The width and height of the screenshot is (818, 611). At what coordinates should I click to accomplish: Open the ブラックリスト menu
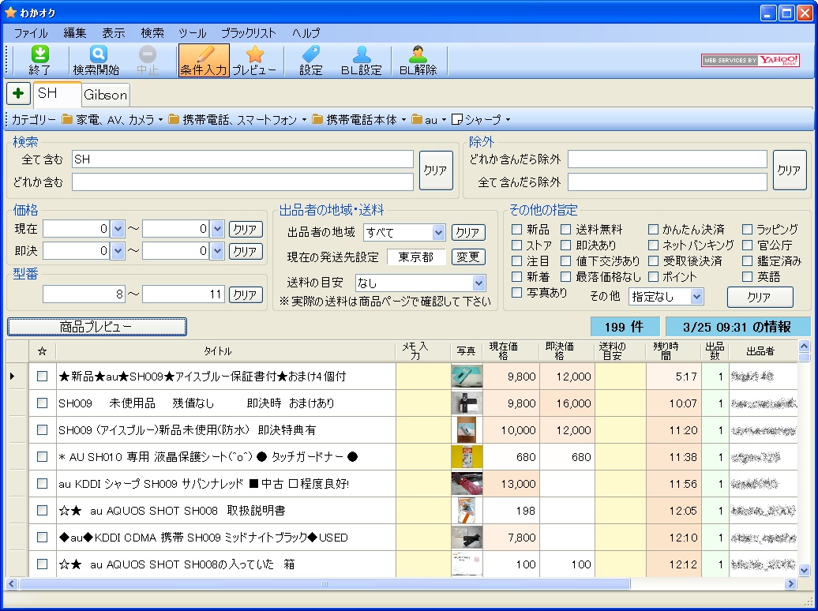[249, 32]
